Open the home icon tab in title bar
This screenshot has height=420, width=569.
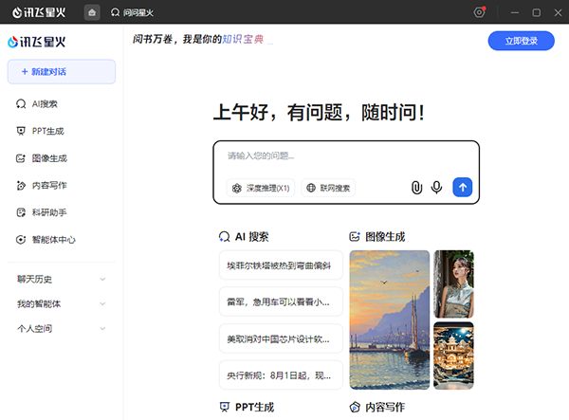(92, 12)
